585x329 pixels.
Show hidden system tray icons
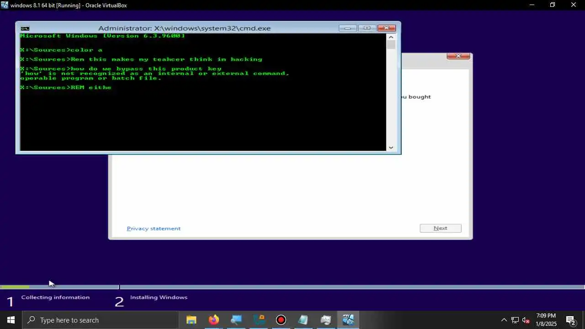[x=504, y=320]
